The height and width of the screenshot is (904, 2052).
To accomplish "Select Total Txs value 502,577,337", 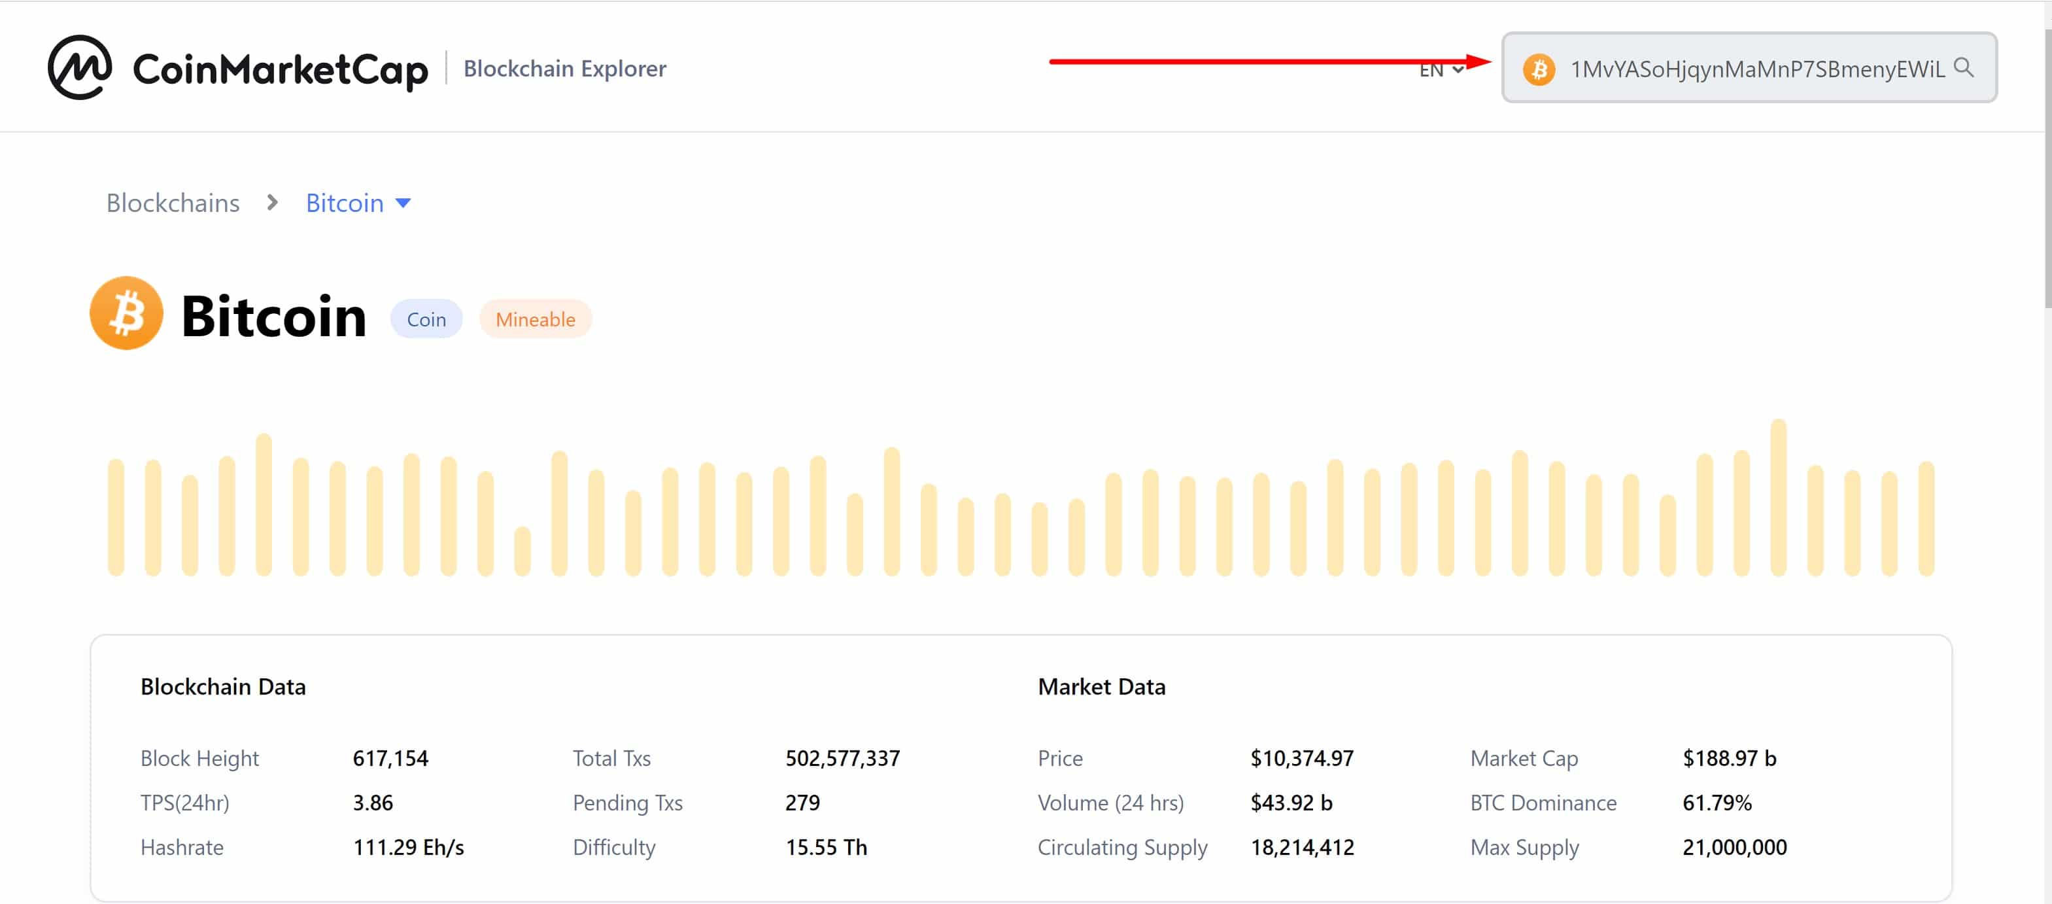I will pyautogui.click(x=842, y=758).
